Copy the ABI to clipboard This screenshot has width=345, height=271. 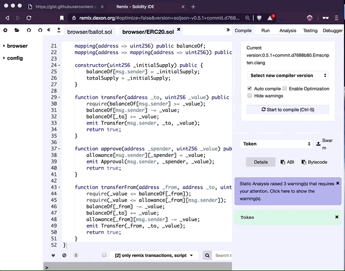click(x=287, y=162)
